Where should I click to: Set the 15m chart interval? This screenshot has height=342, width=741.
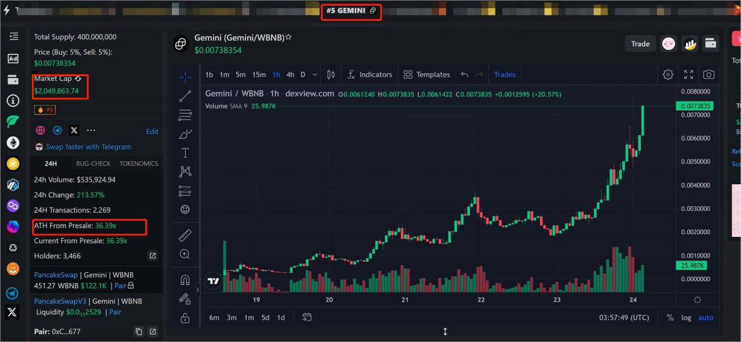coord(259,75)
